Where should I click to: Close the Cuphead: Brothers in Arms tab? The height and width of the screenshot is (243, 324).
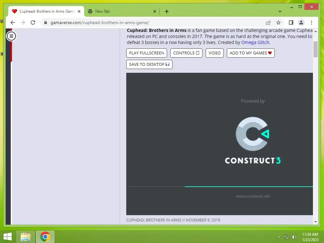pyautogui.click(x=79, y=11)
